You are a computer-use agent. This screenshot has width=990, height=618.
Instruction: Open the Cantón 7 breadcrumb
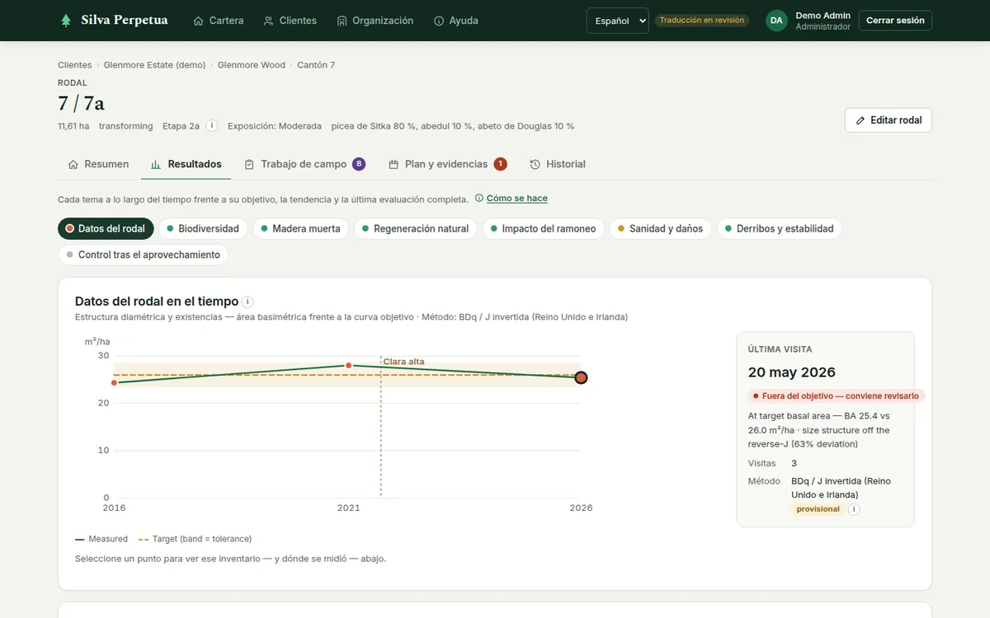[316, 65]
